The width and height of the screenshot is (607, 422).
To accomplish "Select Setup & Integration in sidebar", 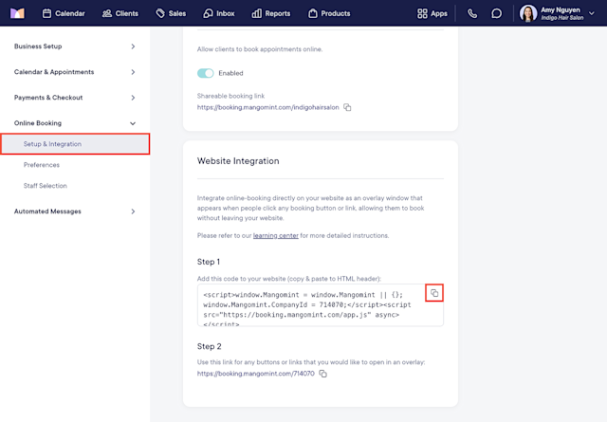I will coord(75,144).
